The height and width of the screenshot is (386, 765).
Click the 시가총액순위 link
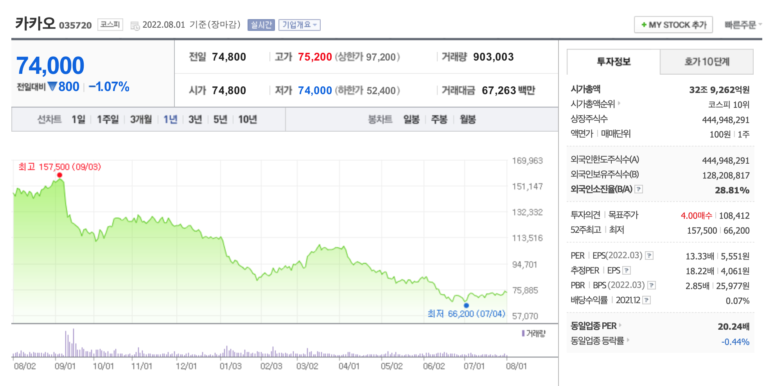pyautogui.click(x=593, y=104)
